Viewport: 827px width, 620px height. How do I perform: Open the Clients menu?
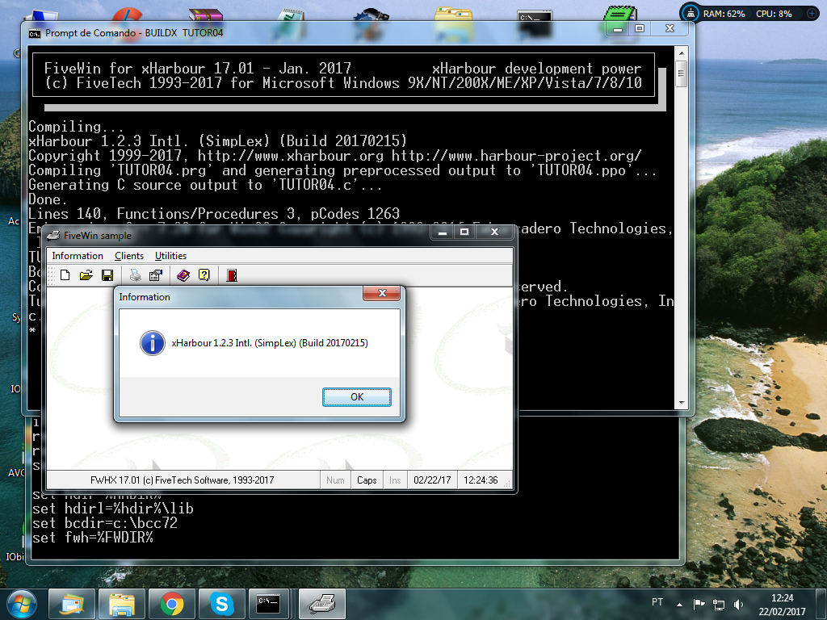129,256
